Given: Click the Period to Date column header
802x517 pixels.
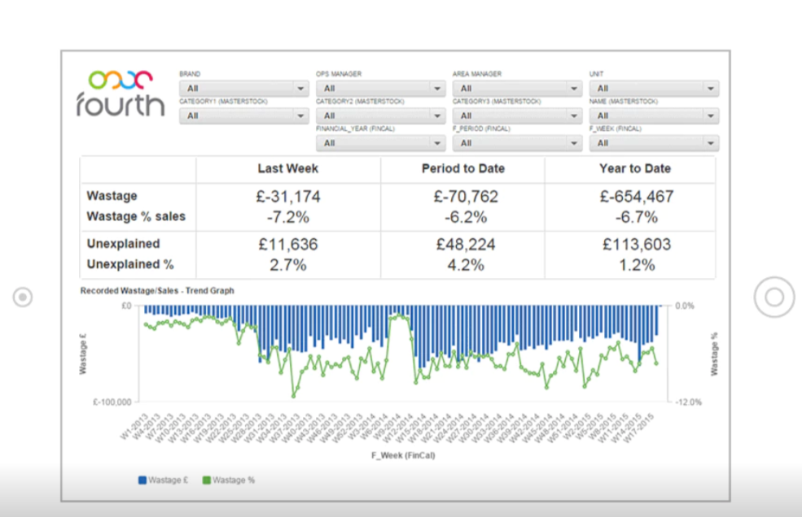Looking at the screenshot, I should click(x=462, y=169).
